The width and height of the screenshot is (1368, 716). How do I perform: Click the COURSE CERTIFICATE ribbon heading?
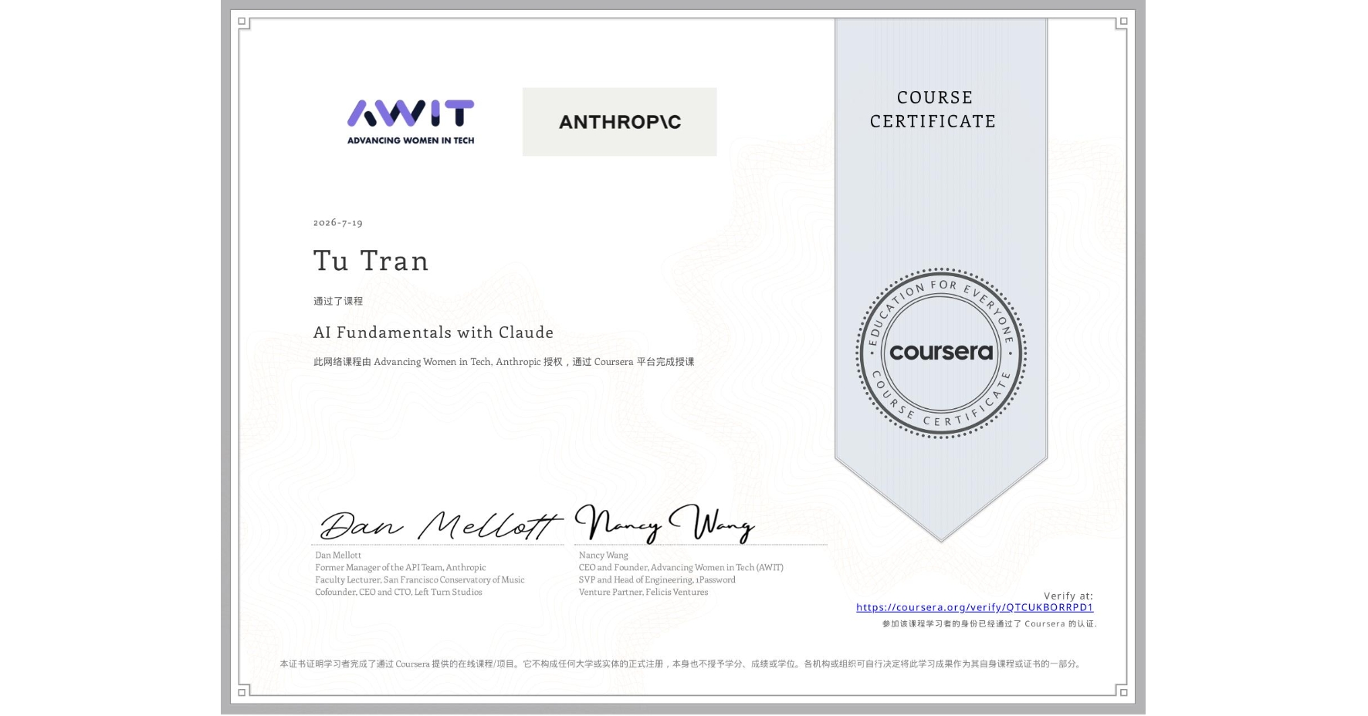click(933, 109)
